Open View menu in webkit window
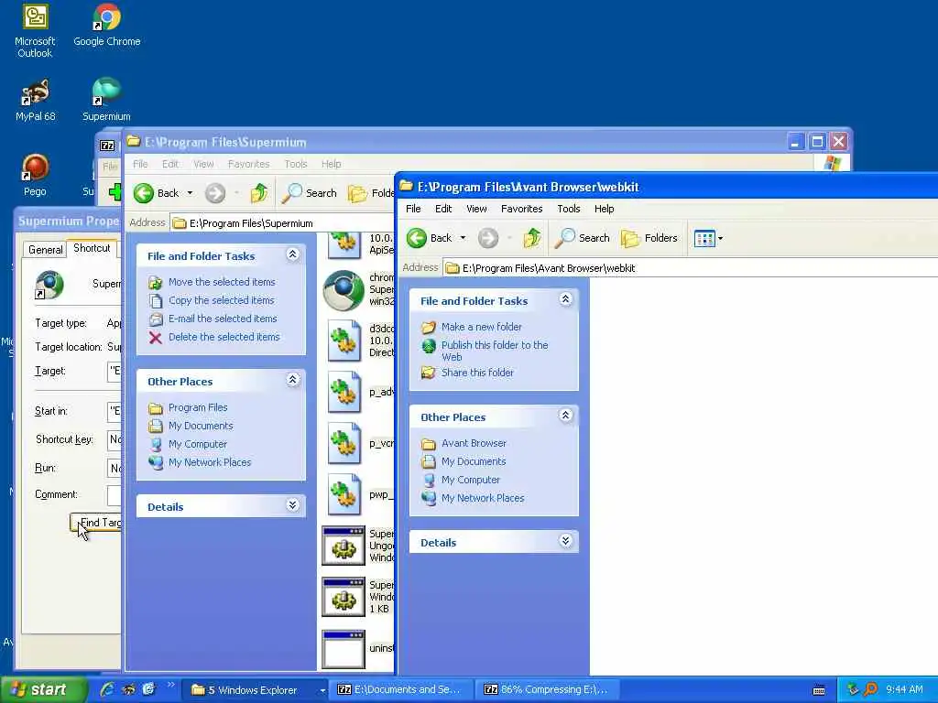 pos(476,209)
